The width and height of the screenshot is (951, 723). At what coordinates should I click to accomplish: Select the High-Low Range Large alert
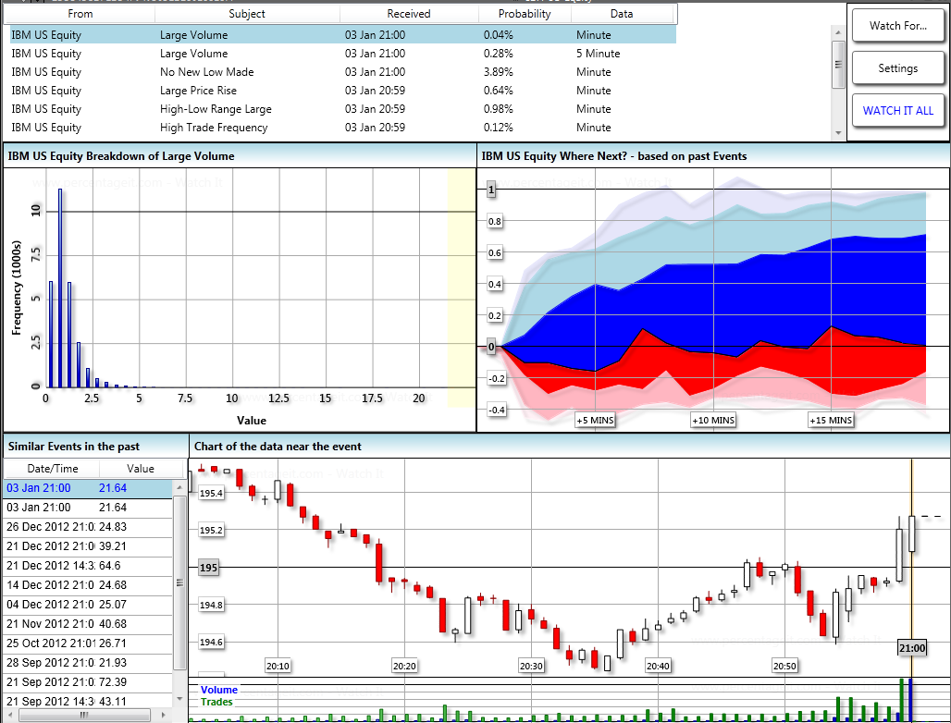pyautogui.click(x=342, y=109)
